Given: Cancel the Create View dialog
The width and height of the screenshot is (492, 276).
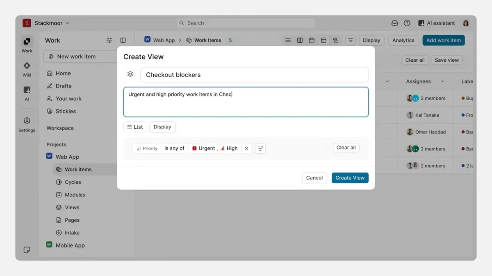Looking at the screenshot, I should [x=314, y=178].
